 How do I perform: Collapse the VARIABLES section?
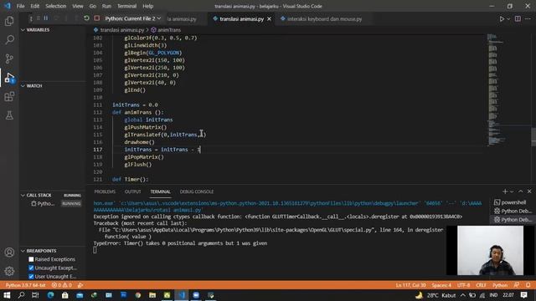point(53,30)
